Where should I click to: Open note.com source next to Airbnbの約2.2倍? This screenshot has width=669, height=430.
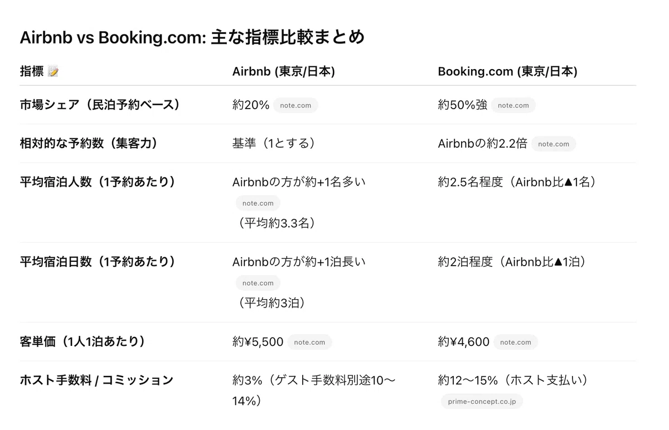click(x=554, y=144)
